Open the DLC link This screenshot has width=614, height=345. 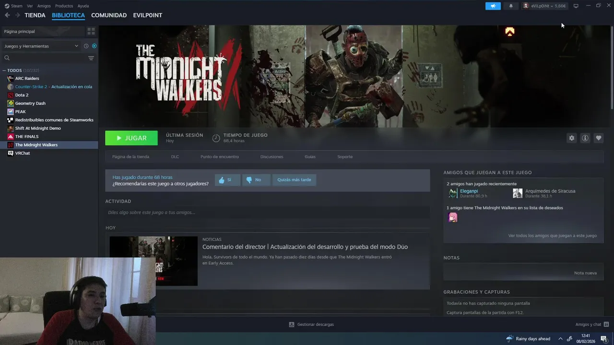175,157
